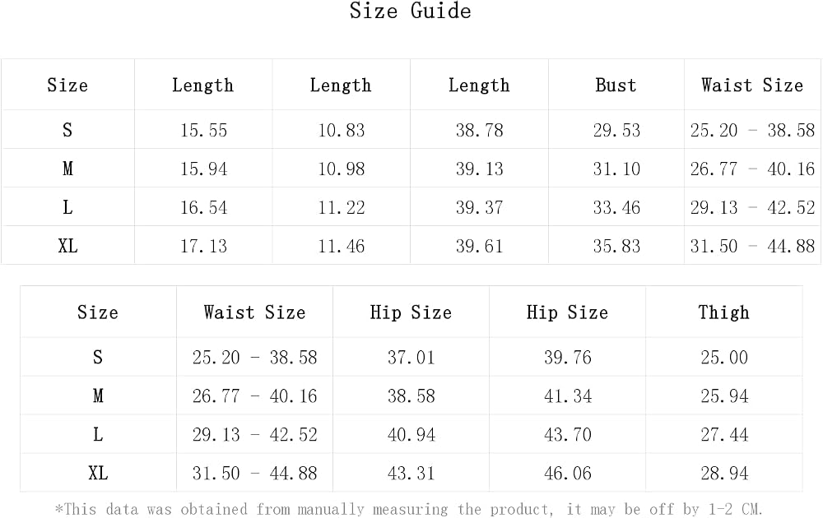823x518 pixels.
Task: Click hip size value 40.94
Action: coord(411,435)
